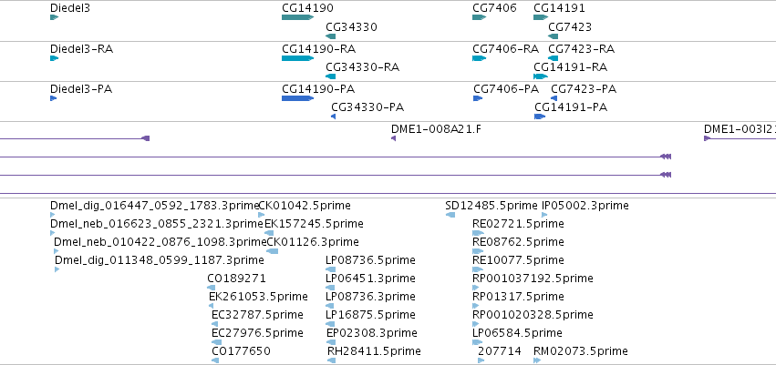
Task: Select the SD12485.5prime EST feature
Action: coord(450,215)
